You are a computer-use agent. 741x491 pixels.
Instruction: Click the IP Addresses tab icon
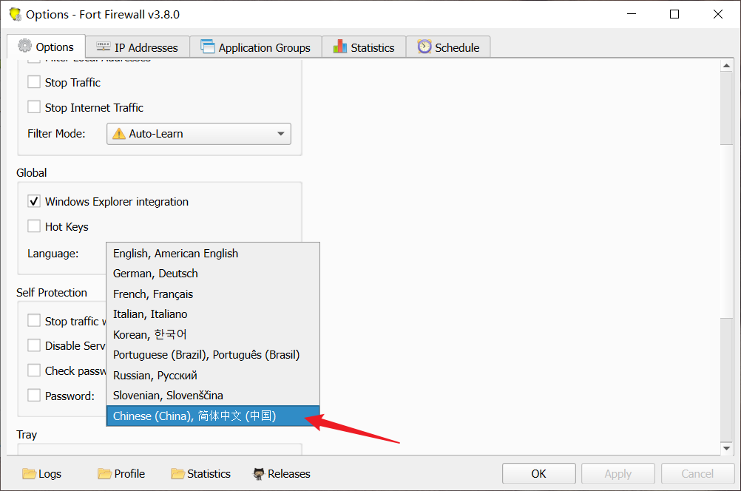(x=104, y=47)
